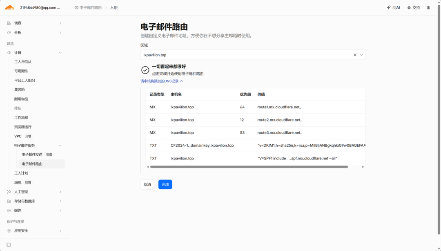Screen dimensions: 441x251
Task: Click 入职 breadcrumb item
Action: tap(114, 8)
